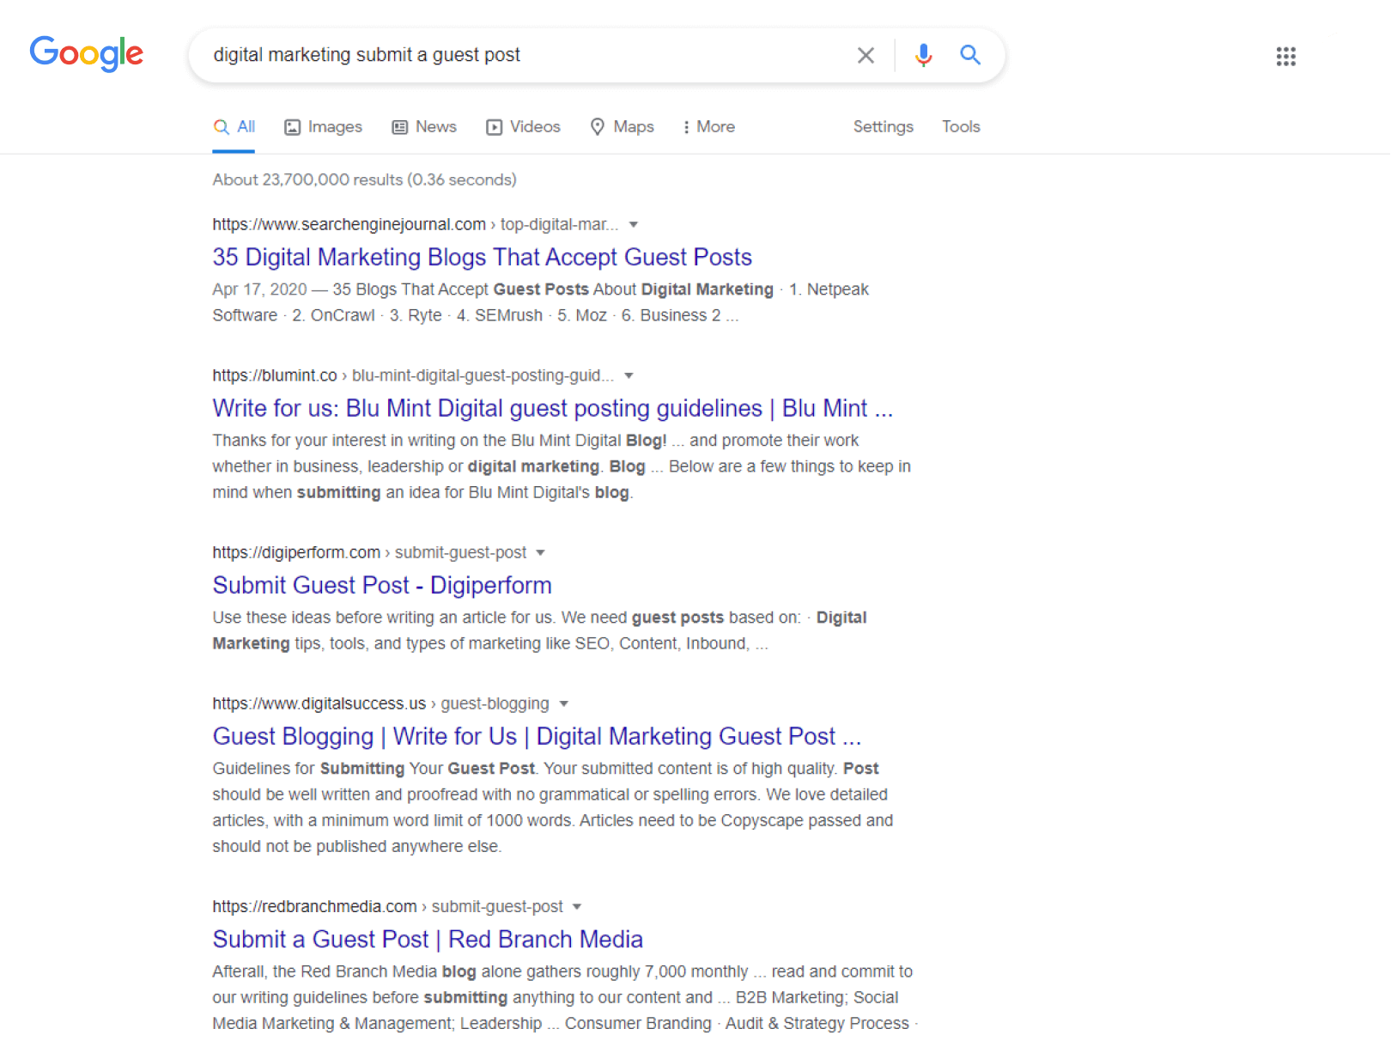Open Settings in the search bar row
Image resolution: width=1391 pixels, height=1041 pixels.
click(883, 127)
